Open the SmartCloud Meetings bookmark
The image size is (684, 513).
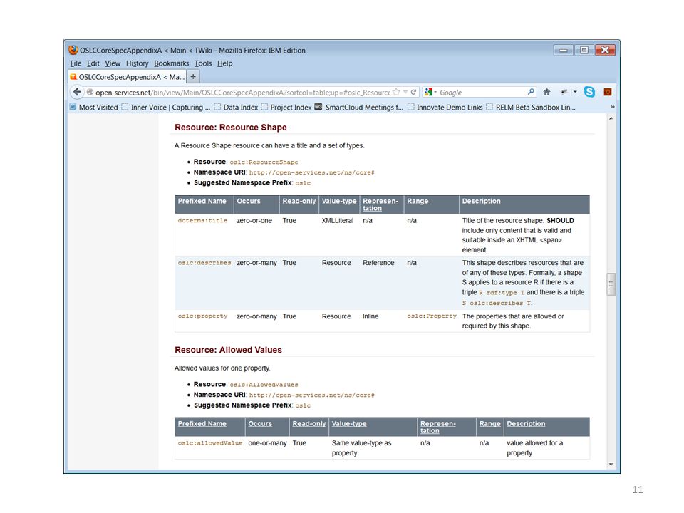pos(359,108)
